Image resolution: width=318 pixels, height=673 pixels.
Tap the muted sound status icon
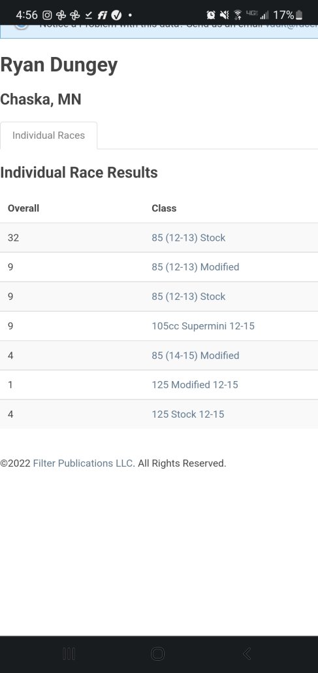coord(224,16)
